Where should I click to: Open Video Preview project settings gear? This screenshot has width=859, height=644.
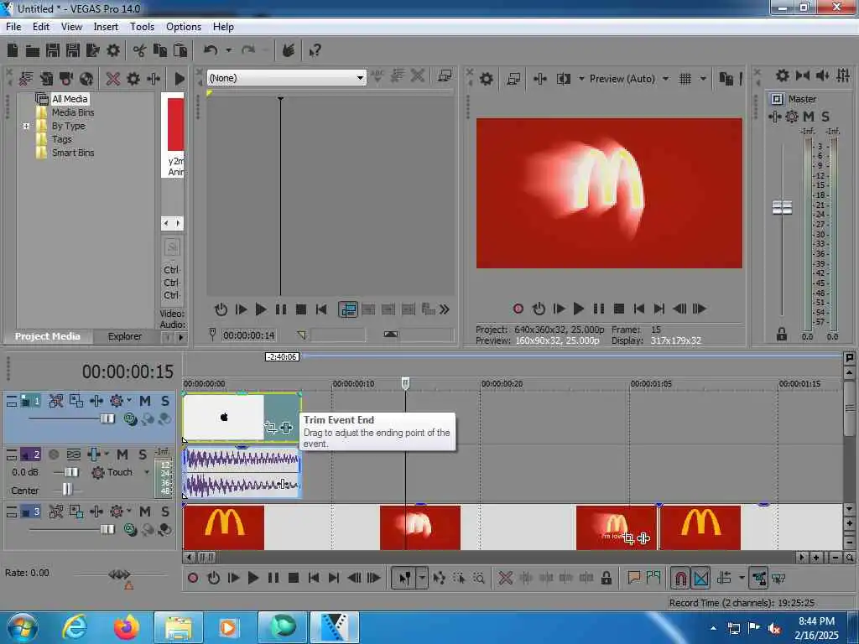pyautogui.click(x=486, y=79)
